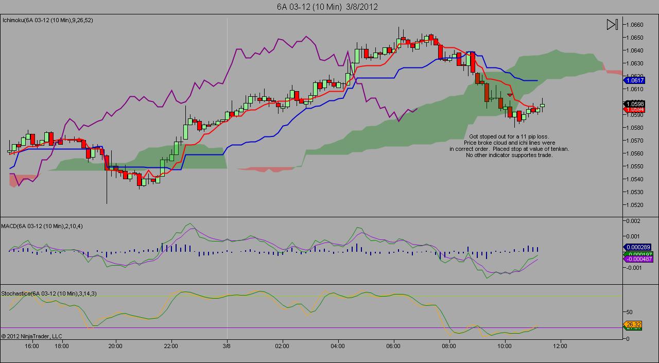Click the red triangle trade marker
This screenshot has width=659, height=363.
tap(510, 95)
